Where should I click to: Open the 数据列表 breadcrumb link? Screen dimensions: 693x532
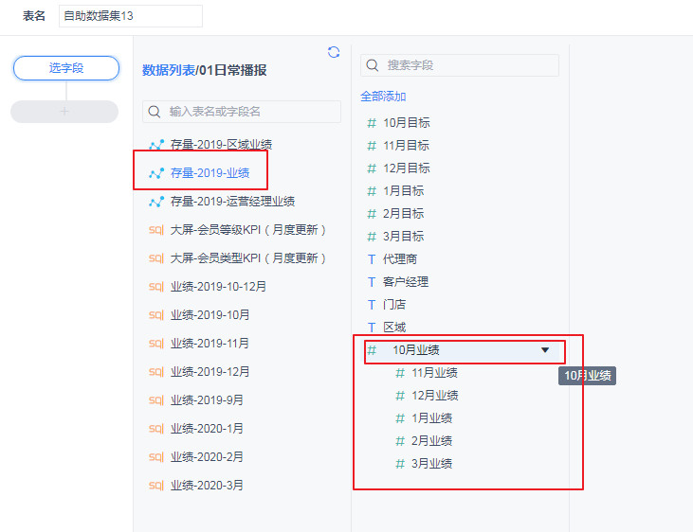pyautogui.click(x=169, y=70)
